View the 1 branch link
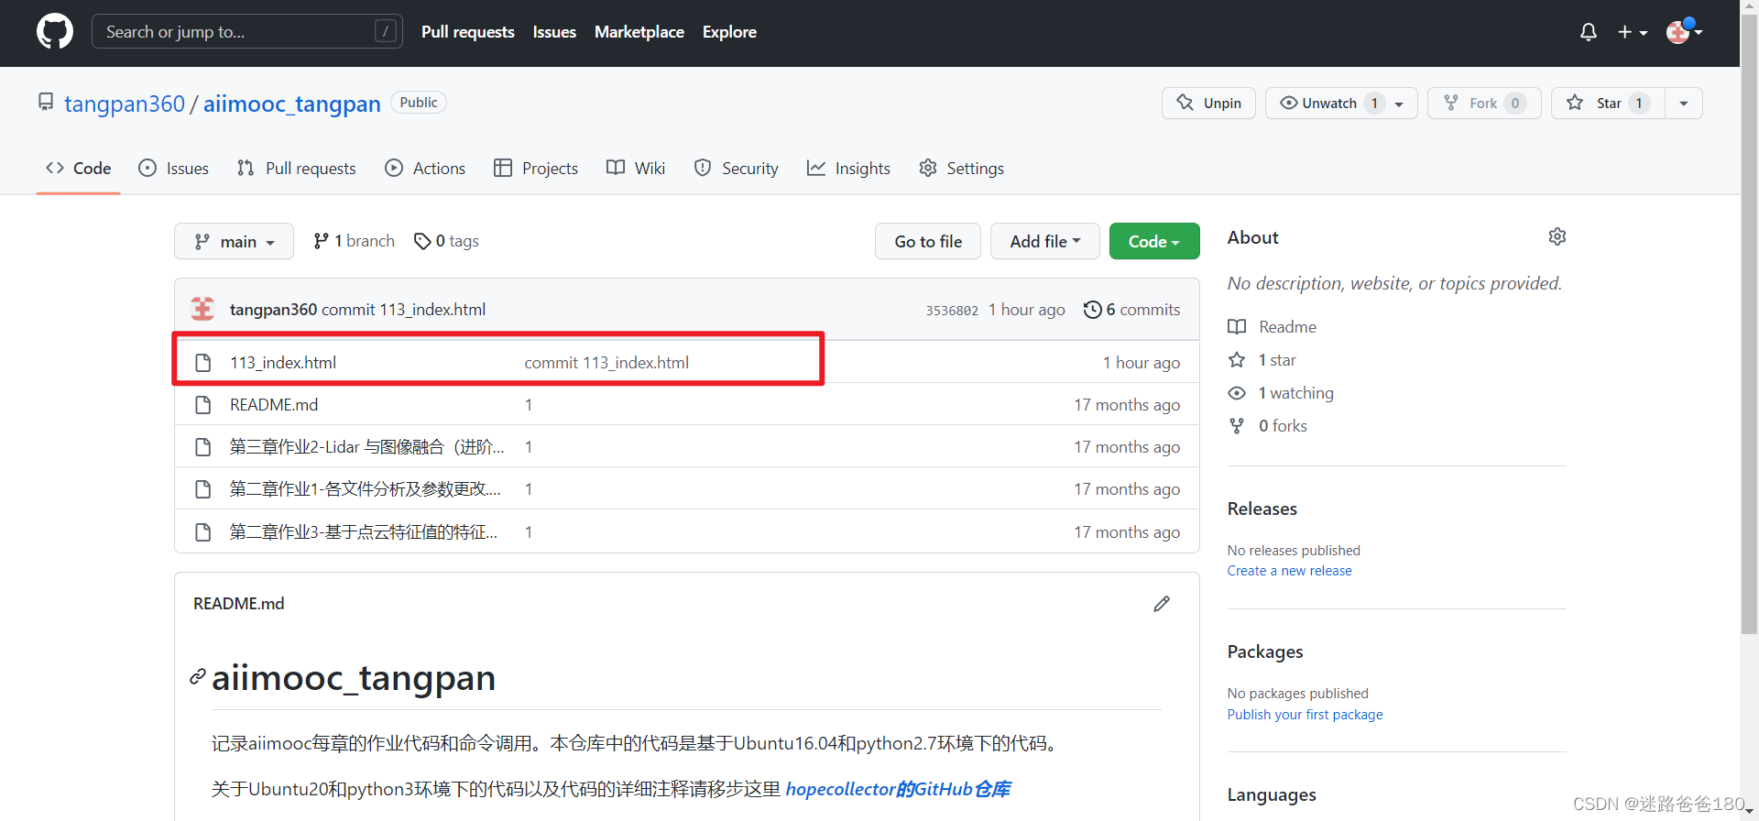The image size is (1759, 821). tap(354, 241)
